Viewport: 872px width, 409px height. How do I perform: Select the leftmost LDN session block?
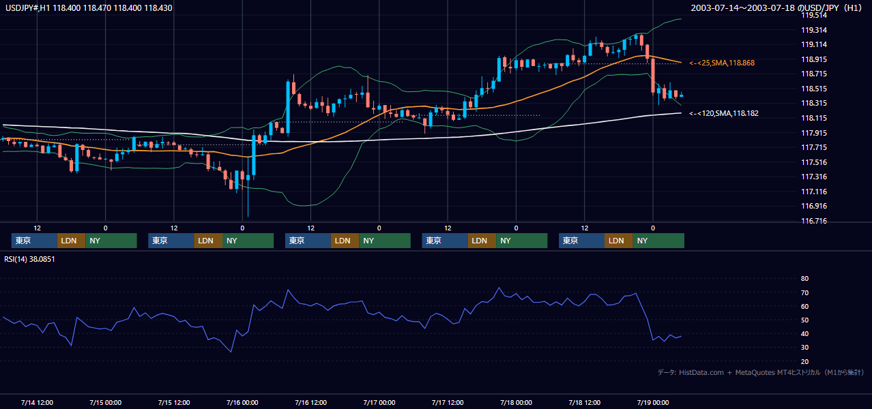click(x=71, y=241)
